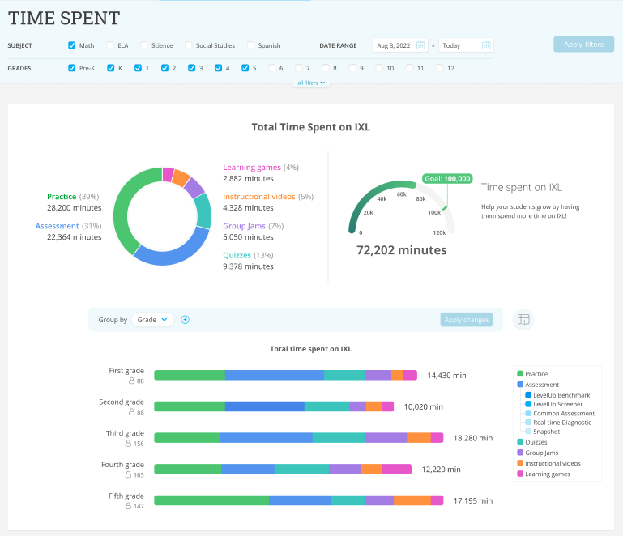Screen dimensions: 623x536
Task: Click the Learning games donut label
Action: click(252, 168)
